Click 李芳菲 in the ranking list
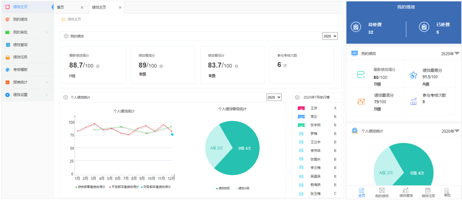 pyautogui.click(x=316, y=151)
